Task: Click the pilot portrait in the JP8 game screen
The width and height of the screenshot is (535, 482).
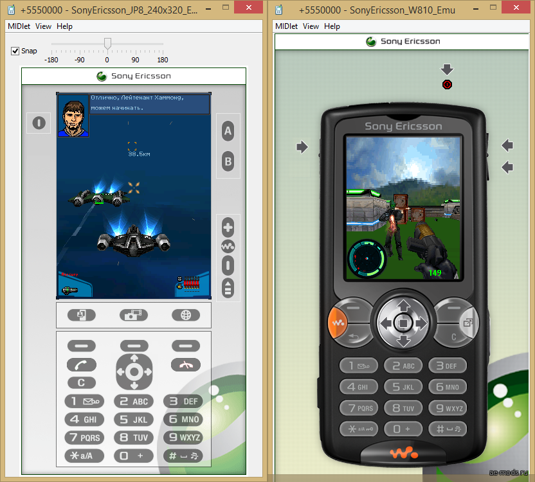Action: [x=73, y=116]
